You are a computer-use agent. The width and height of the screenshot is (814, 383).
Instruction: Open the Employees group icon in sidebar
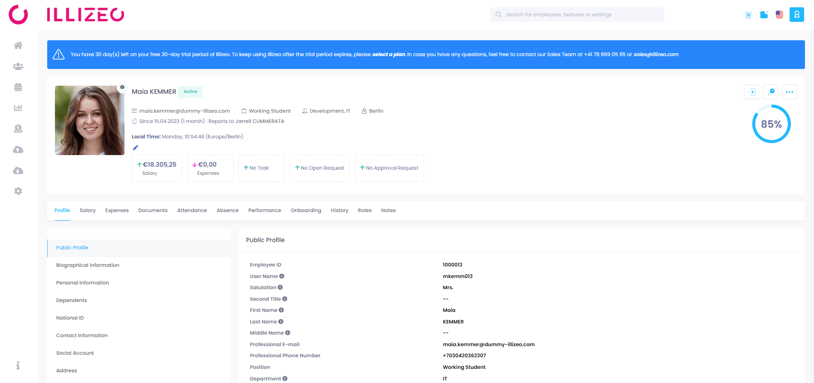click(18, 66)
